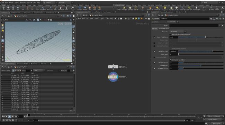Adjust the Global Seed slider
This screenshot has width=225, height=125.
click(x=201, y=54)
